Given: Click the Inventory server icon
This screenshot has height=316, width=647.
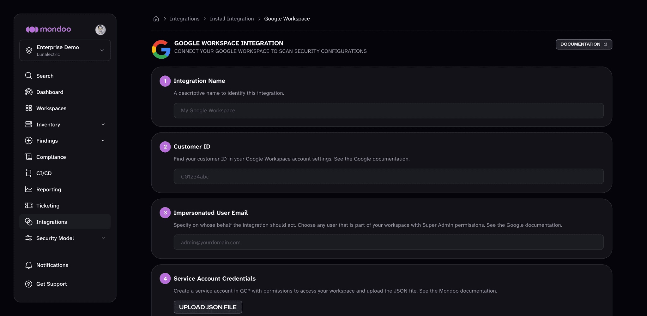Looking at the screenshot, I should 28,124.
